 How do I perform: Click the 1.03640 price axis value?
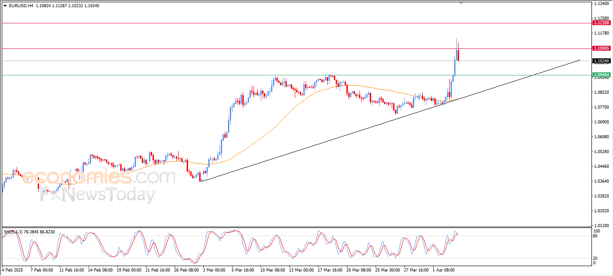(601, 181)
